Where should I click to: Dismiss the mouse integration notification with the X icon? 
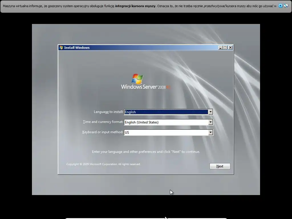click(280, 6)
